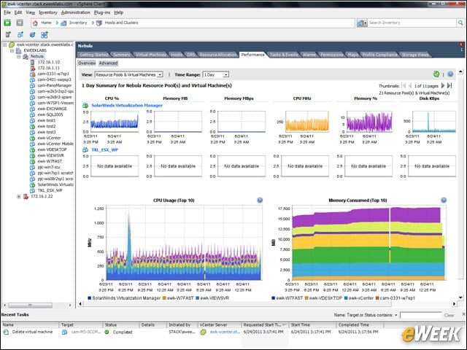The image size is (467, 350).
Task: Open the SolarWinds Virtualization Manager link
Action: coord(127,105)
